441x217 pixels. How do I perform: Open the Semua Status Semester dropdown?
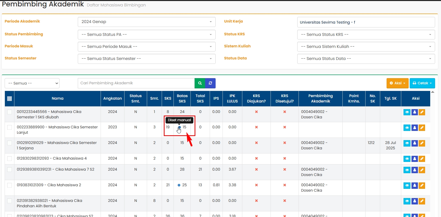(x=146, y=59)
